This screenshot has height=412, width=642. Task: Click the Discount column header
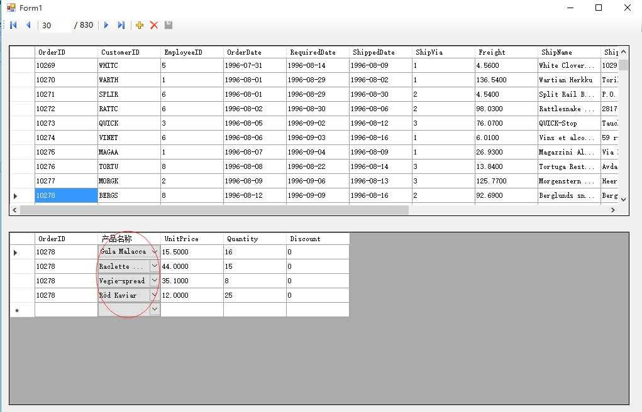(x=318, y=239)
